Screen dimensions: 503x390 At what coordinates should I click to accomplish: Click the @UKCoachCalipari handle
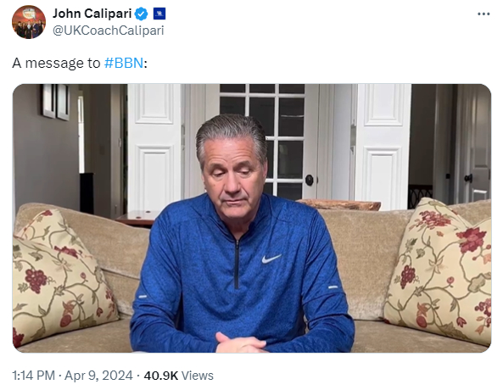pyautogui.click(x=108, y=31)
